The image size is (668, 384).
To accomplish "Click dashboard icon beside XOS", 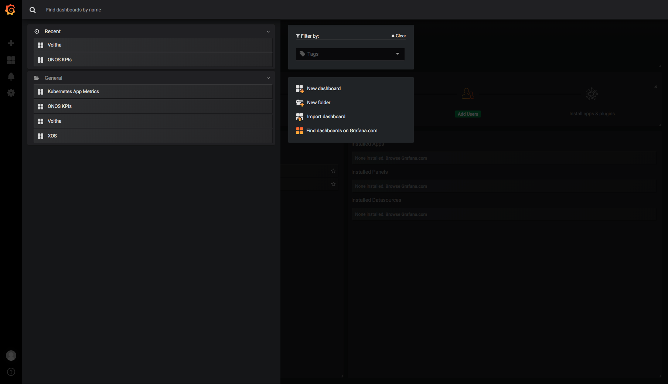I will click(x=41, y=136).
